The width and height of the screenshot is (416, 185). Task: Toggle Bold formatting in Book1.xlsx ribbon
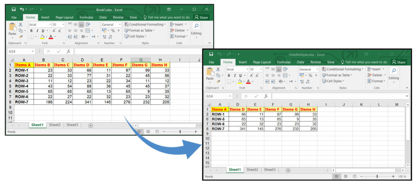[x=31, y=31]
